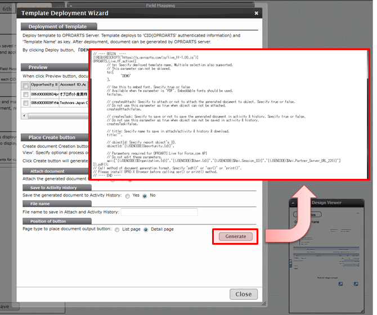Choose Detail page for button position
This screenshot has height=315, width=377.
pyautogui.click(x=146, y=229)
